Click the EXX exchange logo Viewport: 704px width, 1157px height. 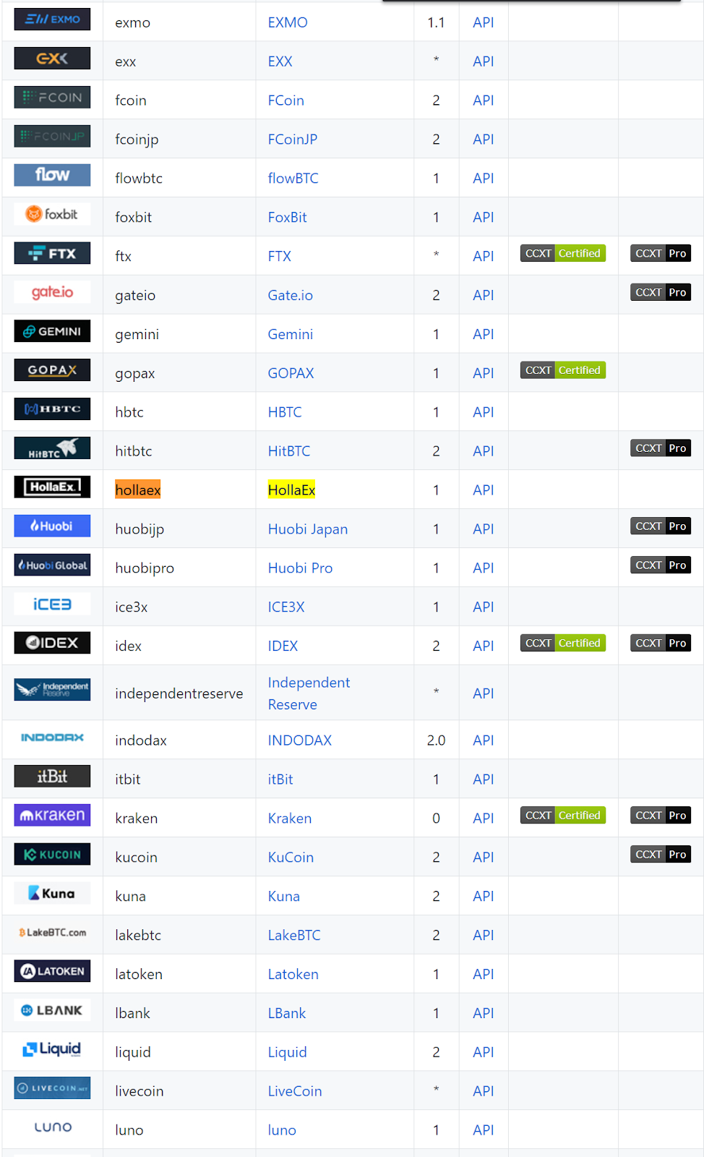pyautogui.click(x=52, y=59)
